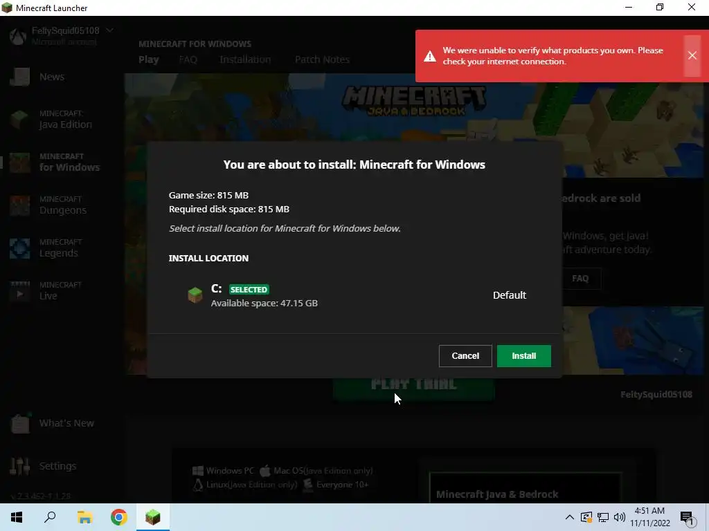Click the FeltySquid05108 username at bottom right
Image resolution: width=709 pixels, height=531 pixels.
click(656, 394)
